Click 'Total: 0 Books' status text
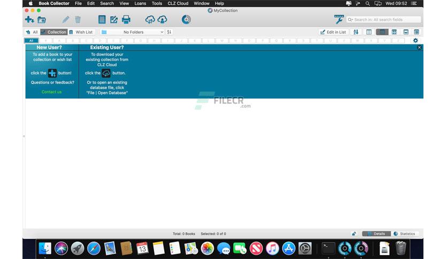Viewport: 447px width, 259px height. (x=184, y=234)
